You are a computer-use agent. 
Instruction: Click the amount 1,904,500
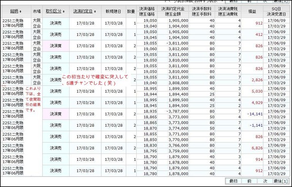pos(179,37)
